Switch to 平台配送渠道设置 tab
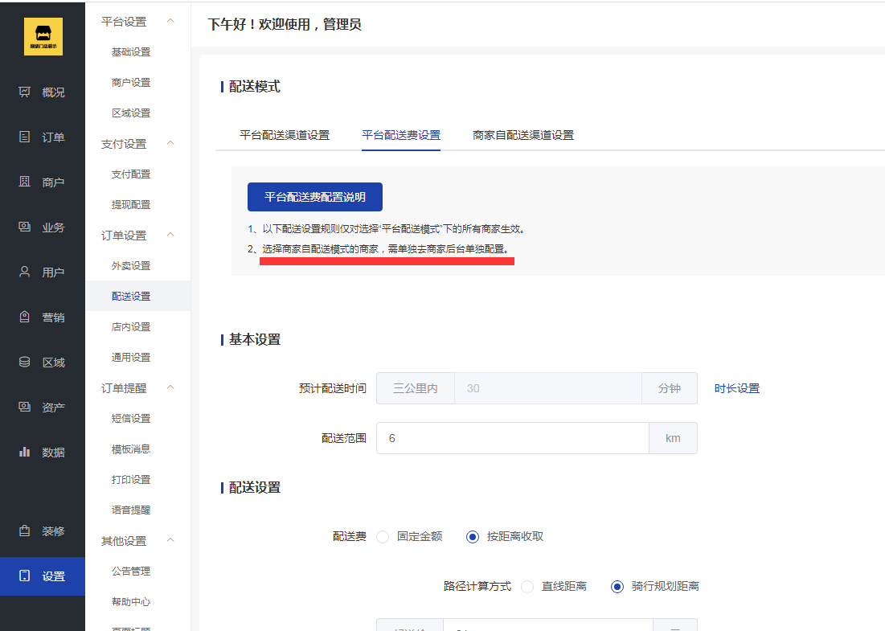Image resolution: width=885 pixels, height=631 pixels. (x=285, y=136)
